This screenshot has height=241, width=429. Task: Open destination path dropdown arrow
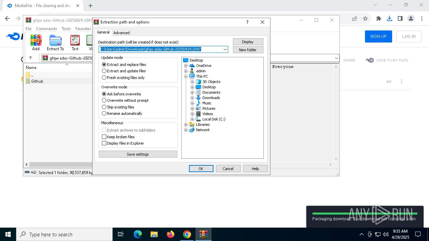(x=225, y=50)
